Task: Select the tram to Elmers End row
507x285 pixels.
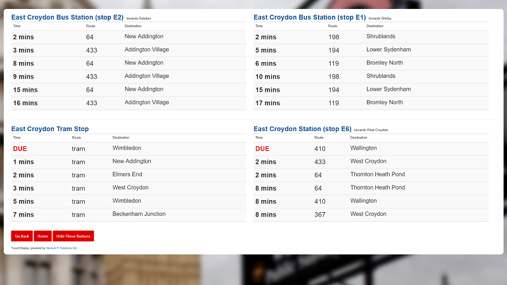Action: click(127, 175)
